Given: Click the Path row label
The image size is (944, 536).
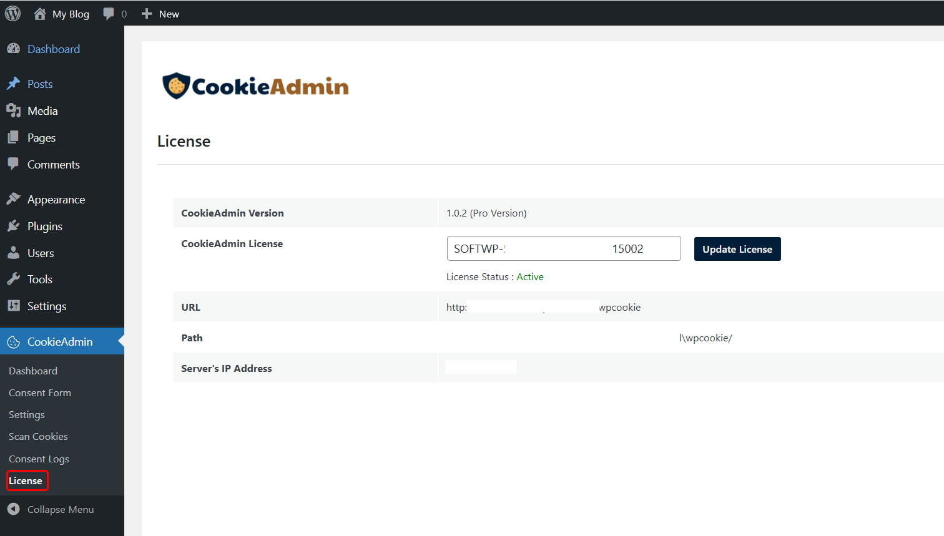Looking at the screenshot, I should click(192, 338).
